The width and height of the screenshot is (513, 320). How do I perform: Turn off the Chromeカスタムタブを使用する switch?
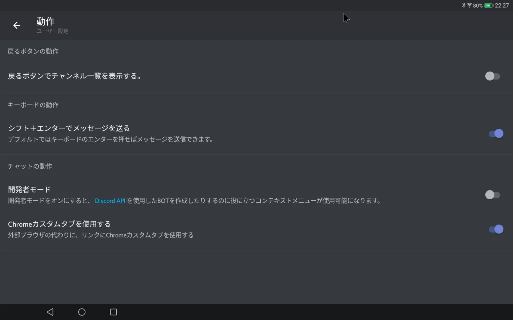click(x=495, y=229)
